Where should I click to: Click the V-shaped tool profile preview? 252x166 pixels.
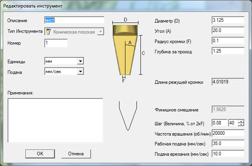(127, 115)
